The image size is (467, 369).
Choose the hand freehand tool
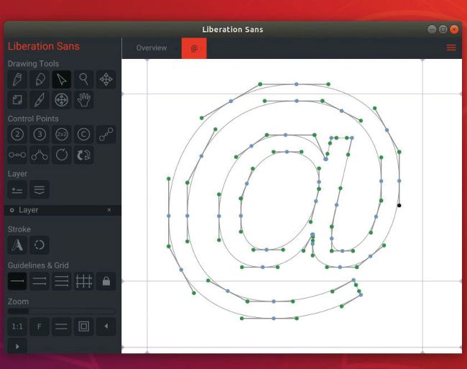(x=84, y=100)
